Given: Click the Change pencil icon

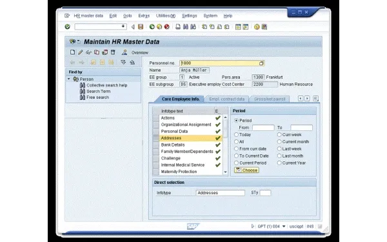Looking at the screenshot, I should pos(81,52).
